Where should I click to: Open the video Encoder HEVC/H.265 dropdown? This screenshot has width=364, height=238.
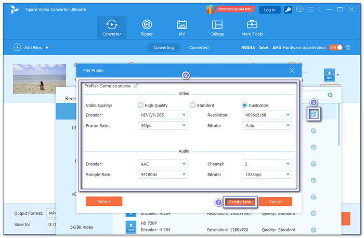pyautogui.click(x=163, y=115)
